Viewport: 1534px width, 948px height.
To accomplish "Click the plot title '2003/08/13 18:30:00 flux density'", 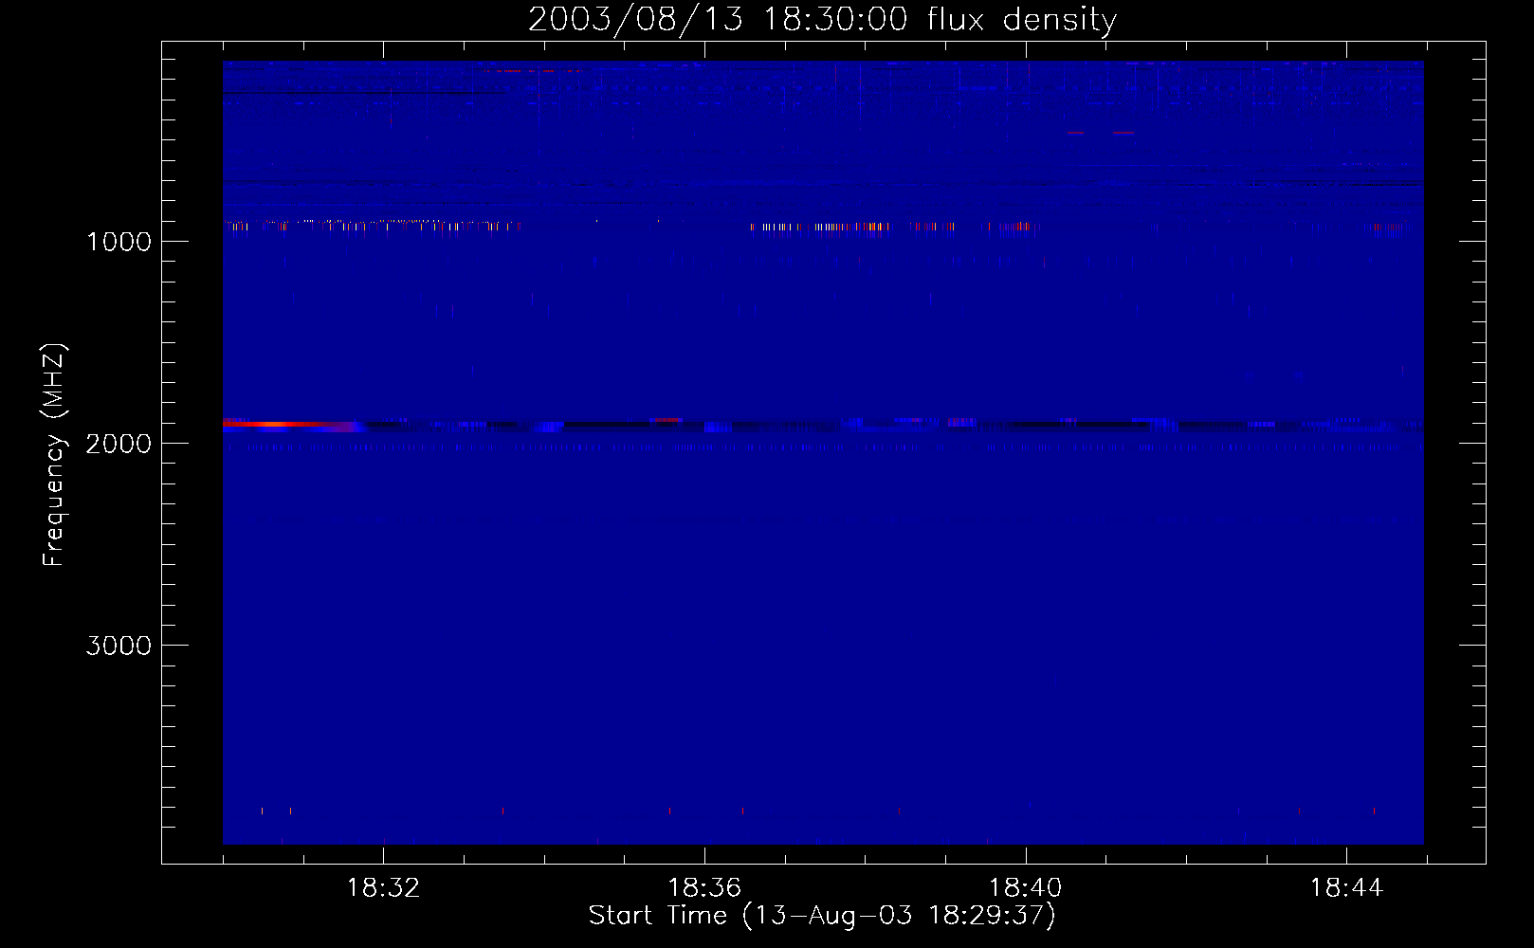I will tap(822, 20).
